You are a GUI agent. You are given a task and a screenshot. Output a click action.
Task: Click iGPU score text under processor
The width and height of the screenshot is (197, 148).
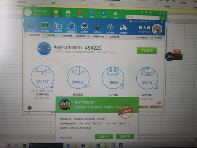pos(42,91)
